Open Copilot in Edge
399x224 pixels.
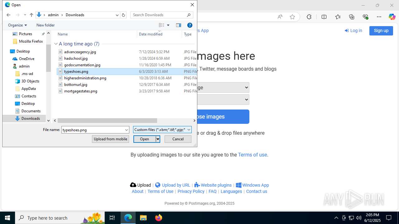pyautogui.click(x=392, y=17)
